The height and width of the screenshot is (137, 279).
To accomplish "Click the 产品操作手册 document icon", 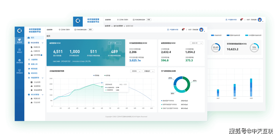I will click(168, 30).
